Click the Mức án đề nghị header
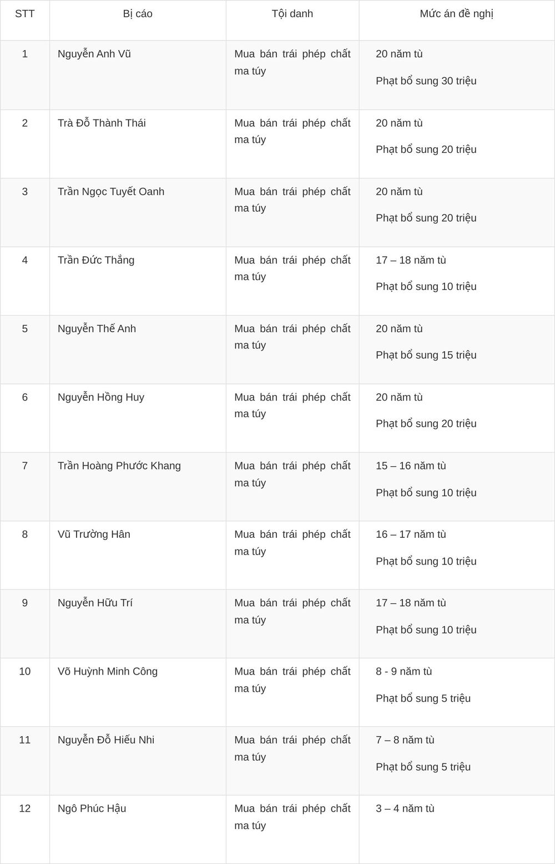 (457, 14)
